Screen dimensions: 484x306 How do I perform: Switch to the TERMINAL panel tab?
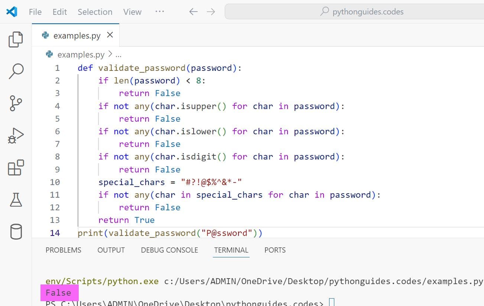(x=231, y=250)
